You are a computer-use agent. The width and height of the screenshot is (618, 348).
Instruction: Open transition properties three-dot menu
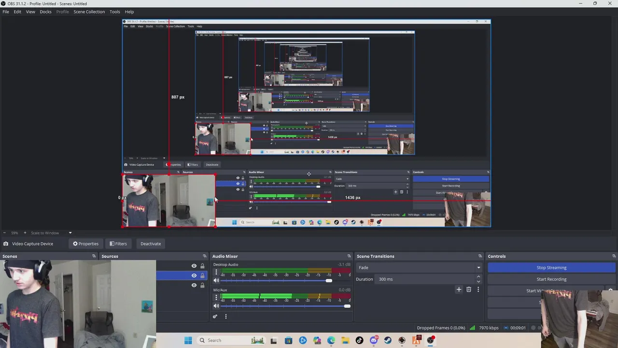pyautogui.click(x=478, y=290)
